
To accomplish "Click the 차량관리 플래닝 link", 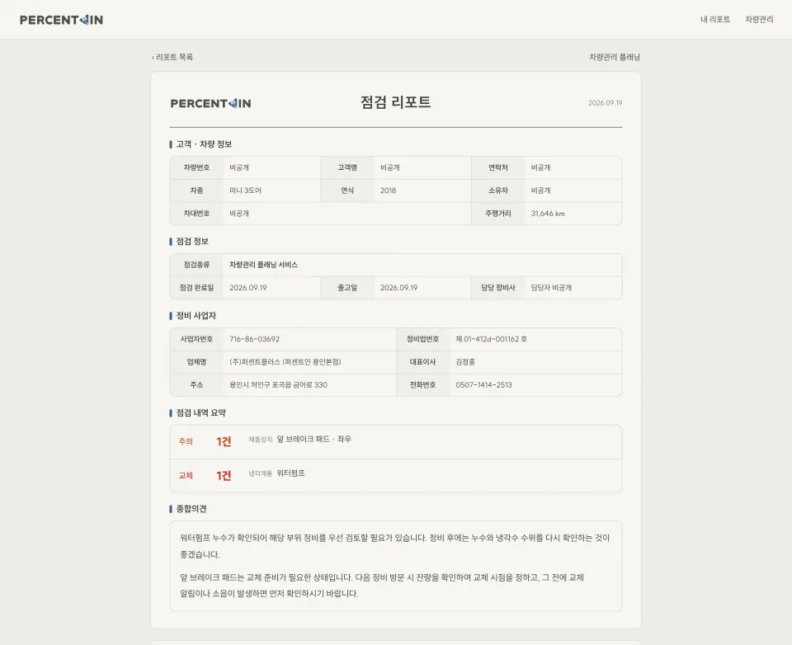I will tap(614, 57).
